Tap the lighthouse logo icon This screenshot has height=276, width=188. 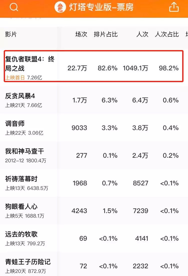click(x=60, y=7)
